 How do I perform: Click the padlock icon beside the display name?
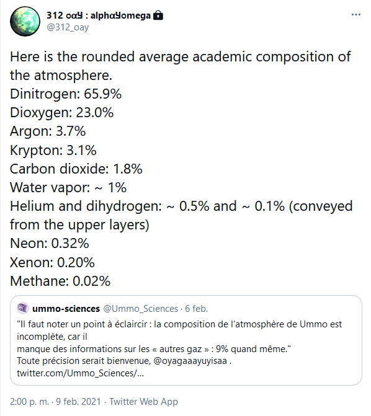coord(158,15)
